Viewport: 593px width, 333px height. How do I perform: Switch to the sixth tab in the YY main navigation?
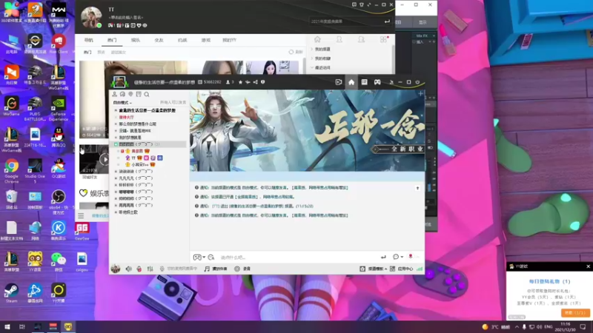coord(206,40)
